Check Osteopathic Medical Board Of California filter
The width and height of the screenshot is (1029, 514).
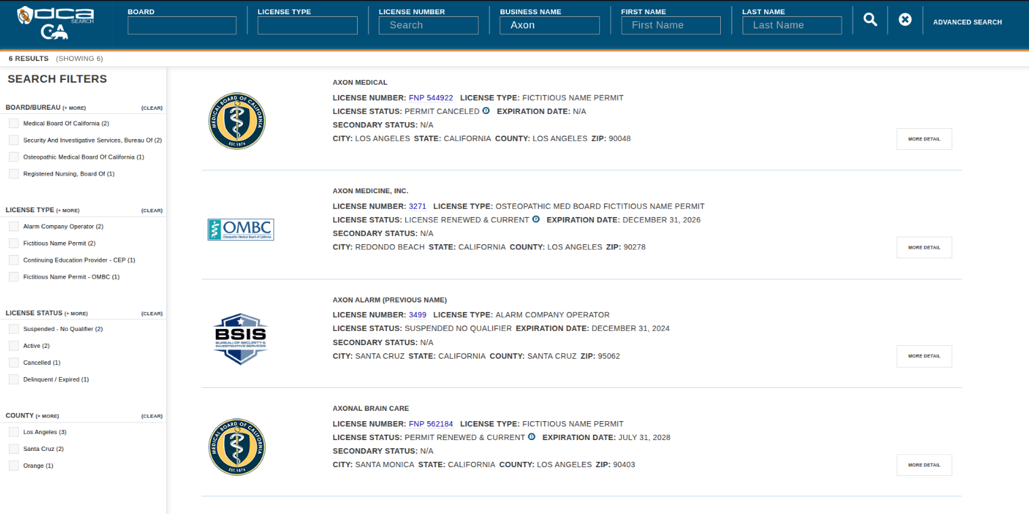click(14, 157)
